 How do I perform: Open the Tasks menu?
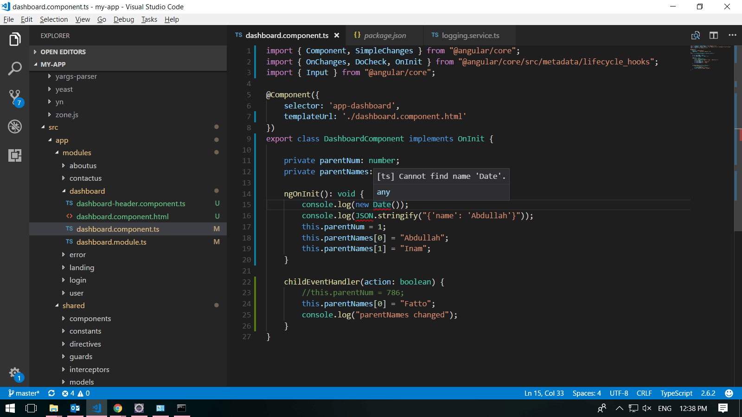tap(149, 19)
